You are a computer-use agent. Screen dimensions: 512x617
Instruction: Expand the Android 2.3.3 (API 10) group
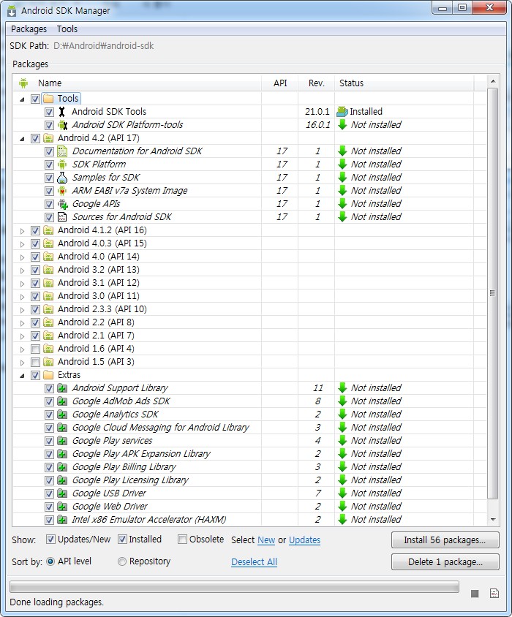(23, 310)
